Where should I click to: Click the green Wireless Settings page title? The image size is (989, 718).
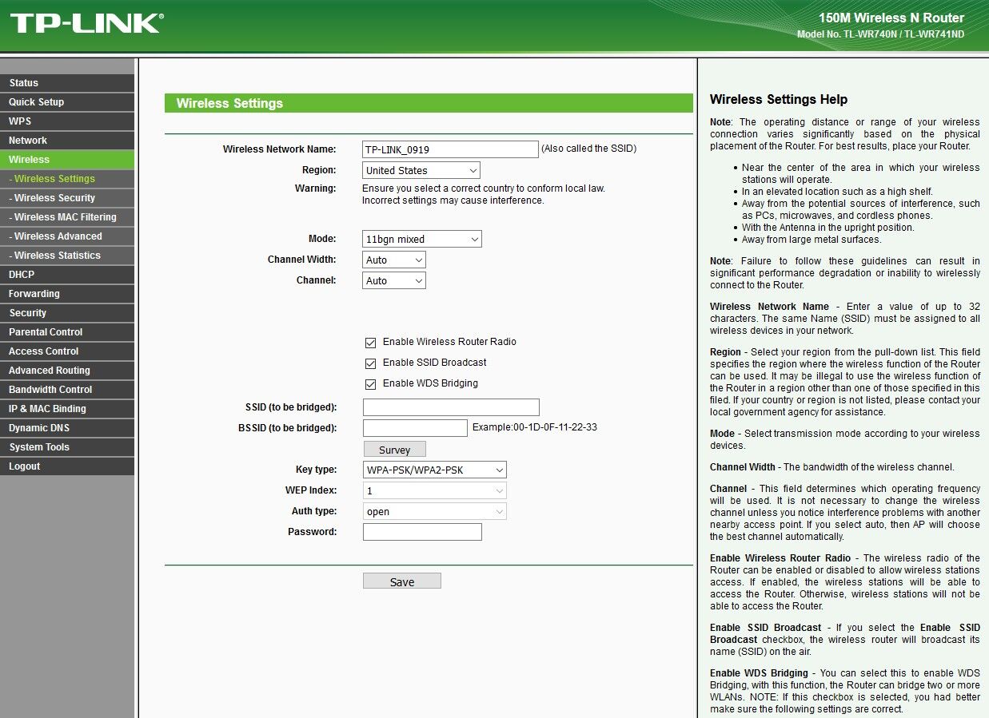coord(229,103)
